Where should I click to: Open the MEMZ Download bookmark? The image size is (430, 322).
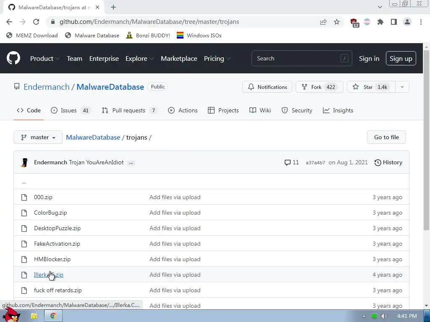pos(32,35)
